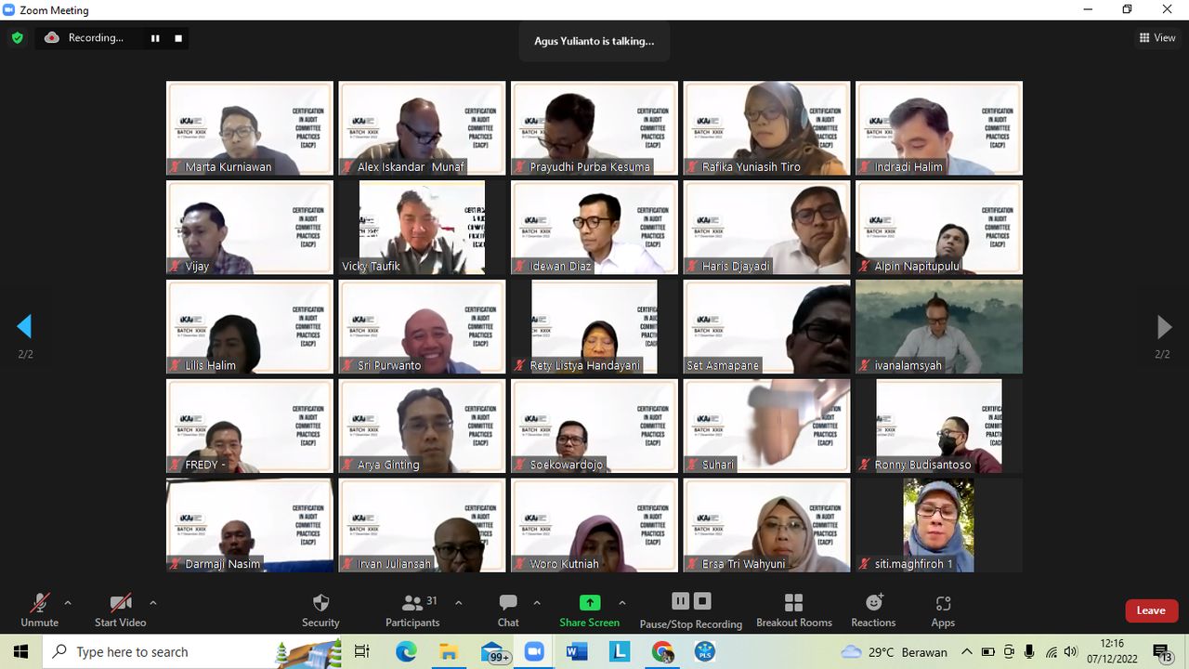Open Breakout Rooms

(793, 610)
